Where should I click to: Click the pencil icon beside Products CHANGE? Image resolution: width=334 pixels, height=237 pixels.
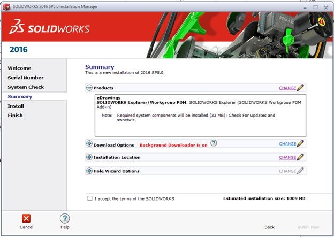pos(300,88)
